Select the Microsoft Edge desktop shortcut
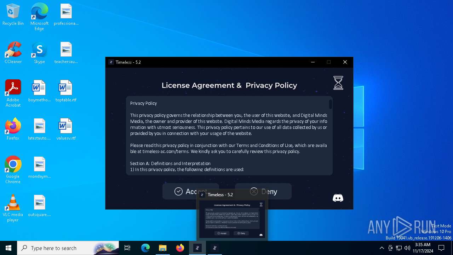Image resolution: width=453 pixels, height=255 pixels. [39, 17]
